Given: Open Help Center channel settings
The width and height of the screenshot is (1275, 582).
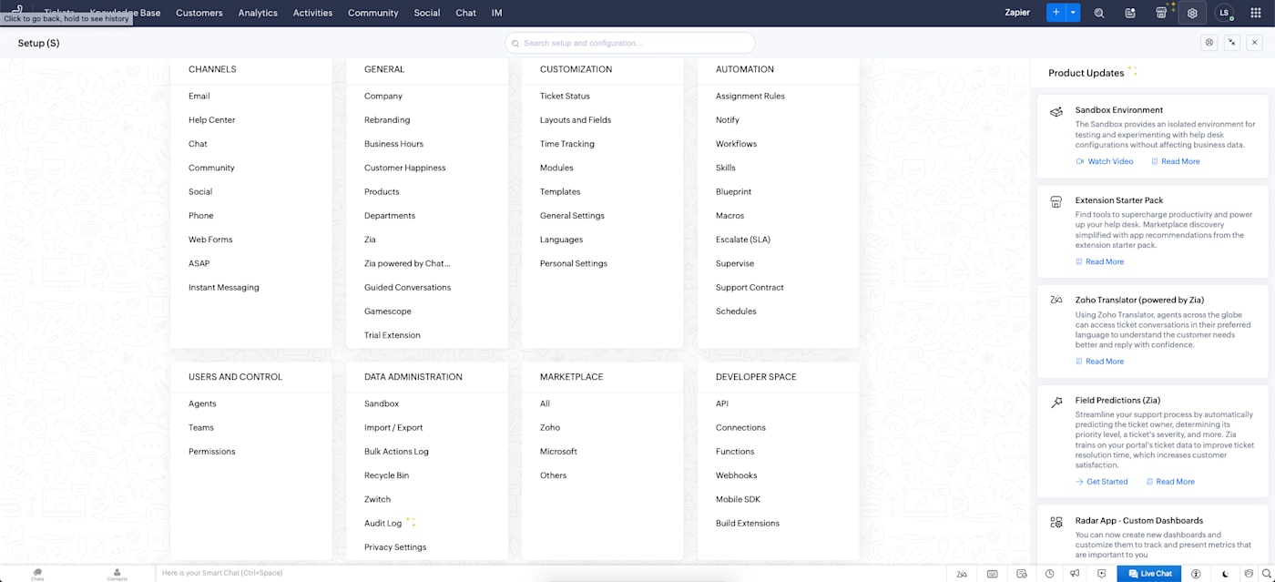Looking at the screenshot, I should (x=211, y=119).
